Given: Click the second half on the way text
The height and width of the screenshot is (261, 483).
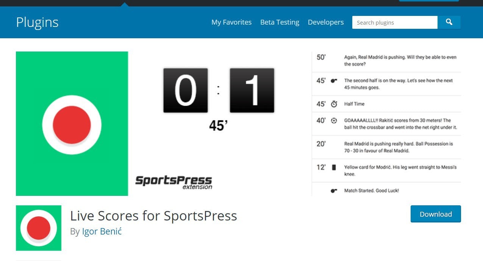Looking at the screenshot, I should (398, 84).
